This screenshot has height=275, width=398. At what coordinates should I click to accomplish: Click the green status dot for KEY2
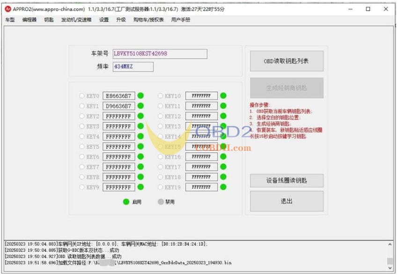click(x=140, y=116)
